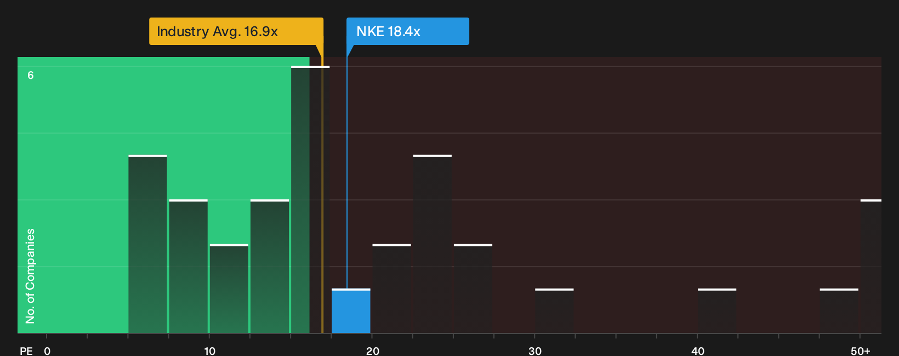Image resolution: width=899 pixels, height=356 pixels.
Task: Select the histogram bar between PE 5 and 7.5
Action: click(147, 244)
